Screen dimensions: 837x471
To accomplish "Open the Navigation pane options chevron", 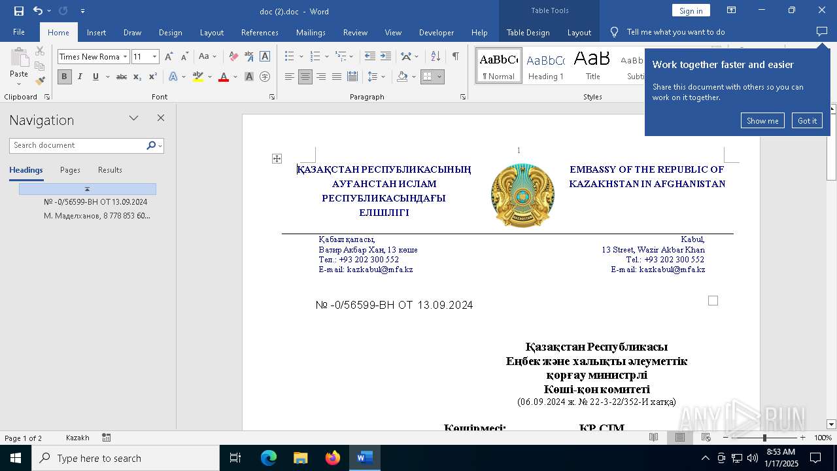I will (134, 118).
